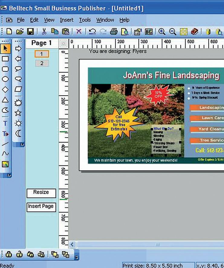The height and width of the screenshot is (268, 224).
Task: Toggle the grid icon in toolbar
Action: (x=183, y=32)
